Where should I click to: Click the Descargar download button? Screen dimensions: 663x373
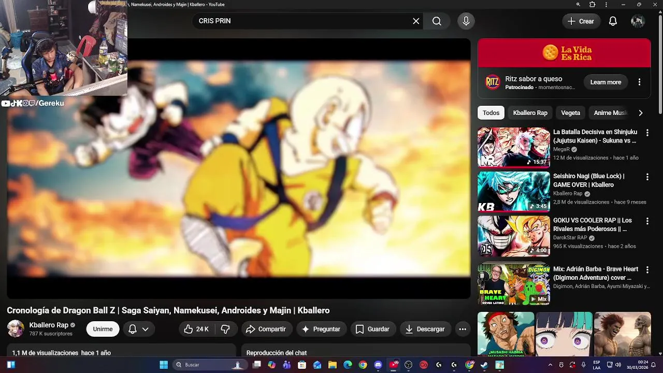425,329
